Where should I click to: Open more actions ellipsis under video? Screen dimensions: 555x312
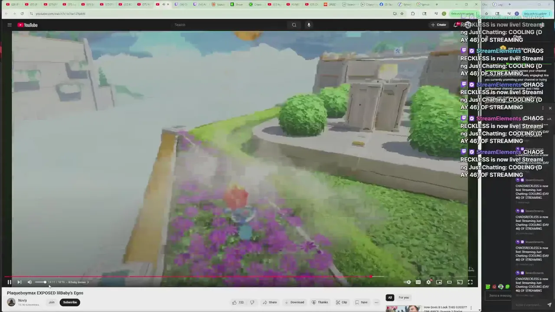pyautogui.click(x=376, y=302)
